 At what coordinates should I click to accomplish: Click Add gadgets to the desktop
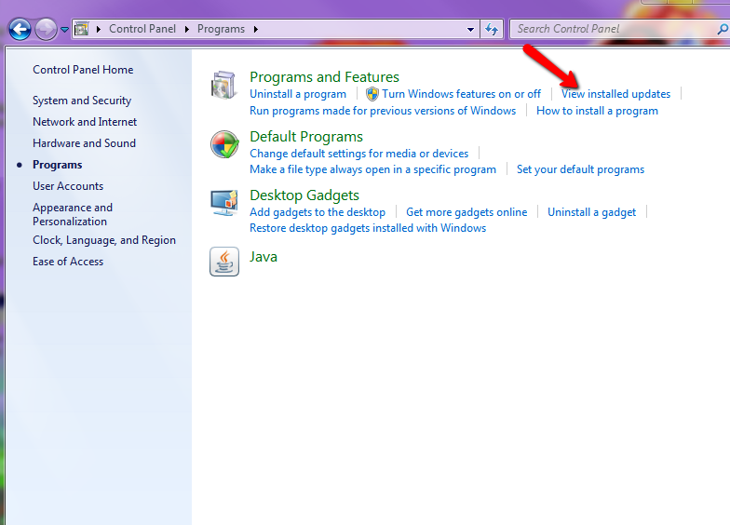point(318,212)
